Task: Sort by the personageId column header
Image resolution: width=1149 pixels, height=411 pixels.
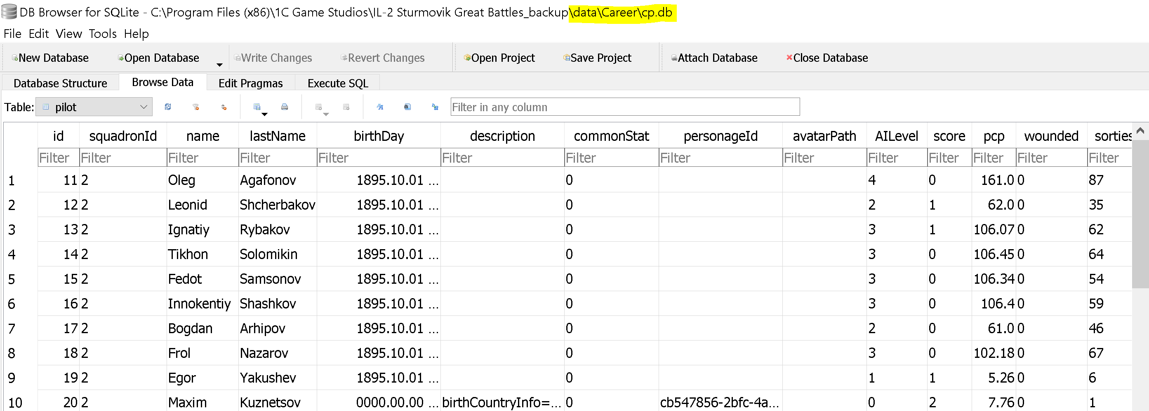Action: tap(720, 136)
